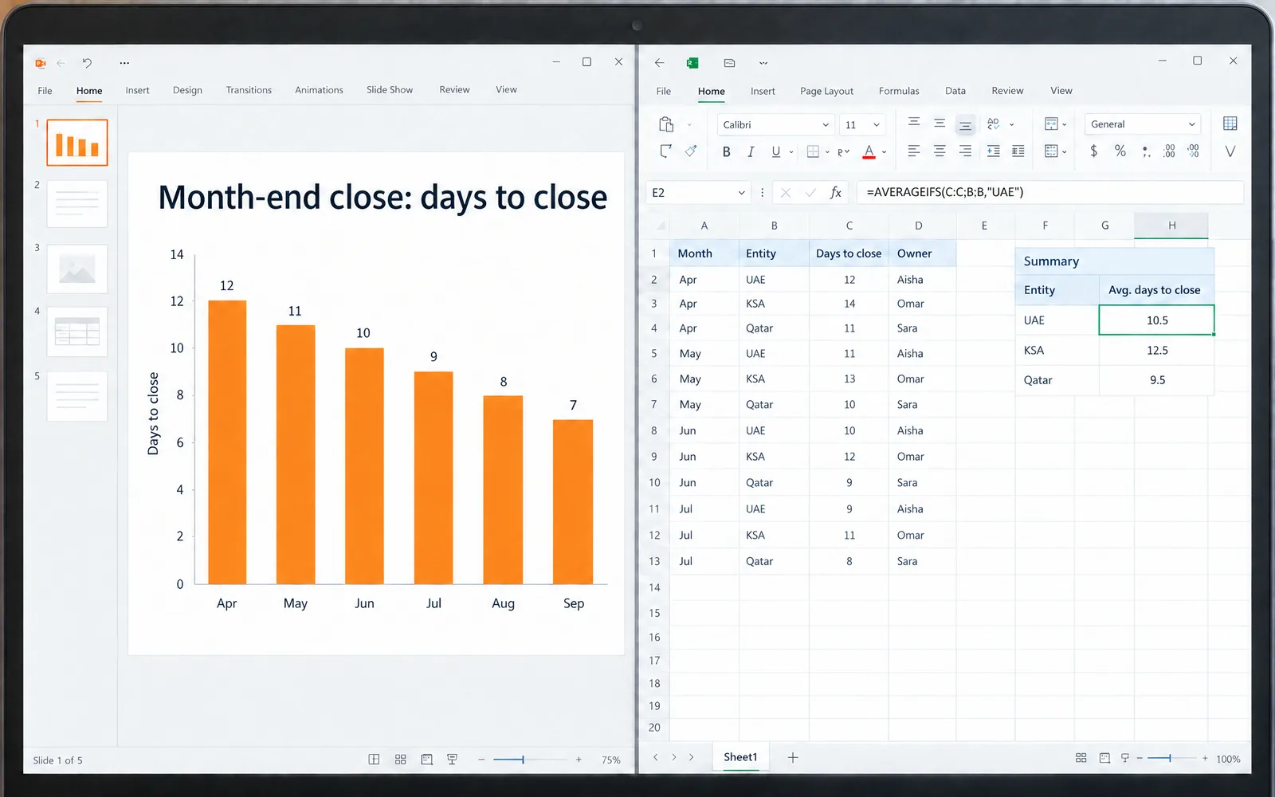Screen dimensions: 1275x797
Task: Click the font color A icon
Action: (x=869, y=151)
